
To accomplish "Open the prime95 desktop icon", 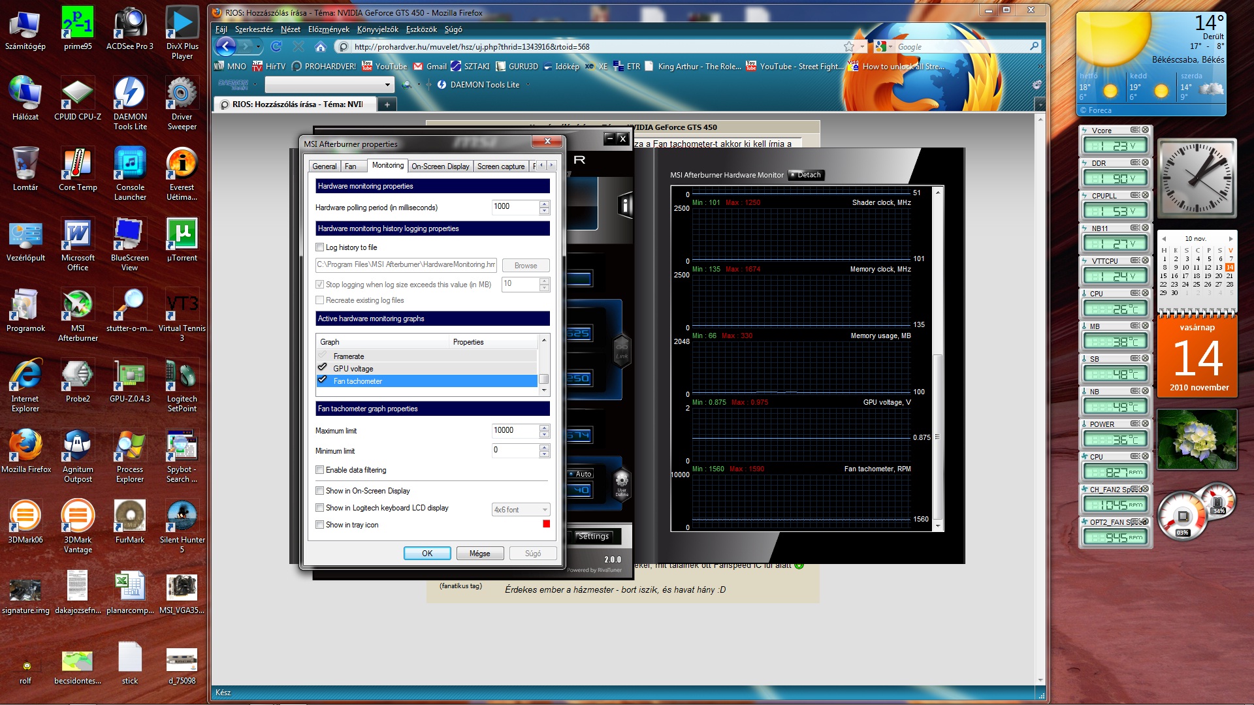I will 78,28.
